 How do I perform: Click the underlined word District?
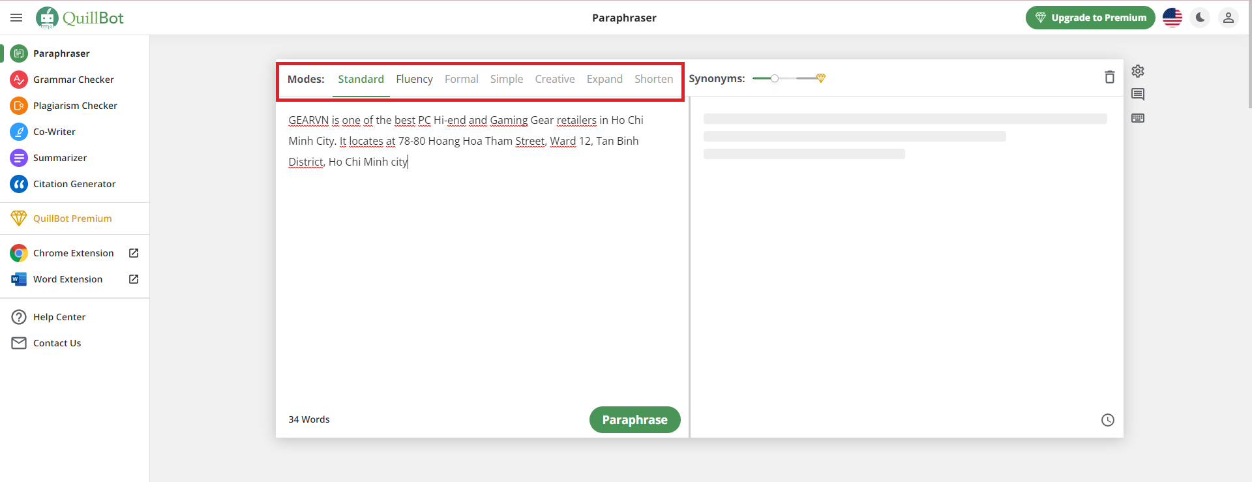306,162
